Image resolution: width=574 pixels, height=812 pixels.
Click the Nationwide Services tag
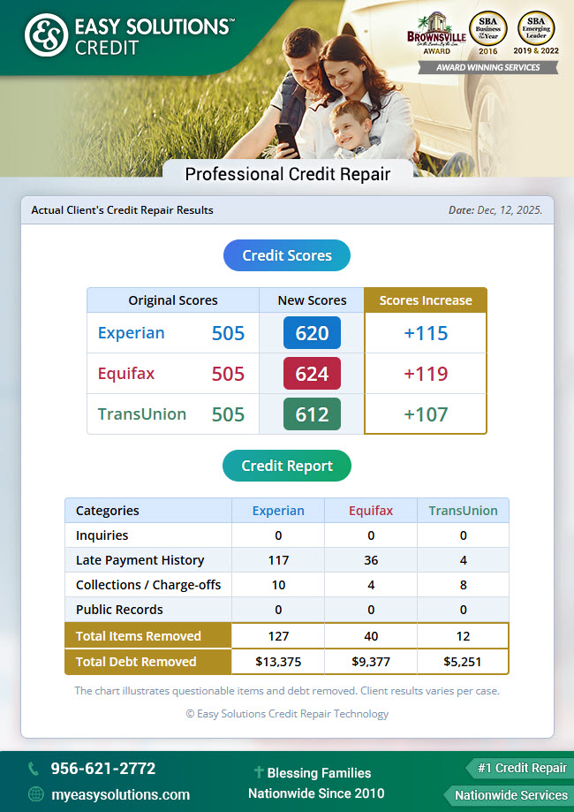point(510,795)
